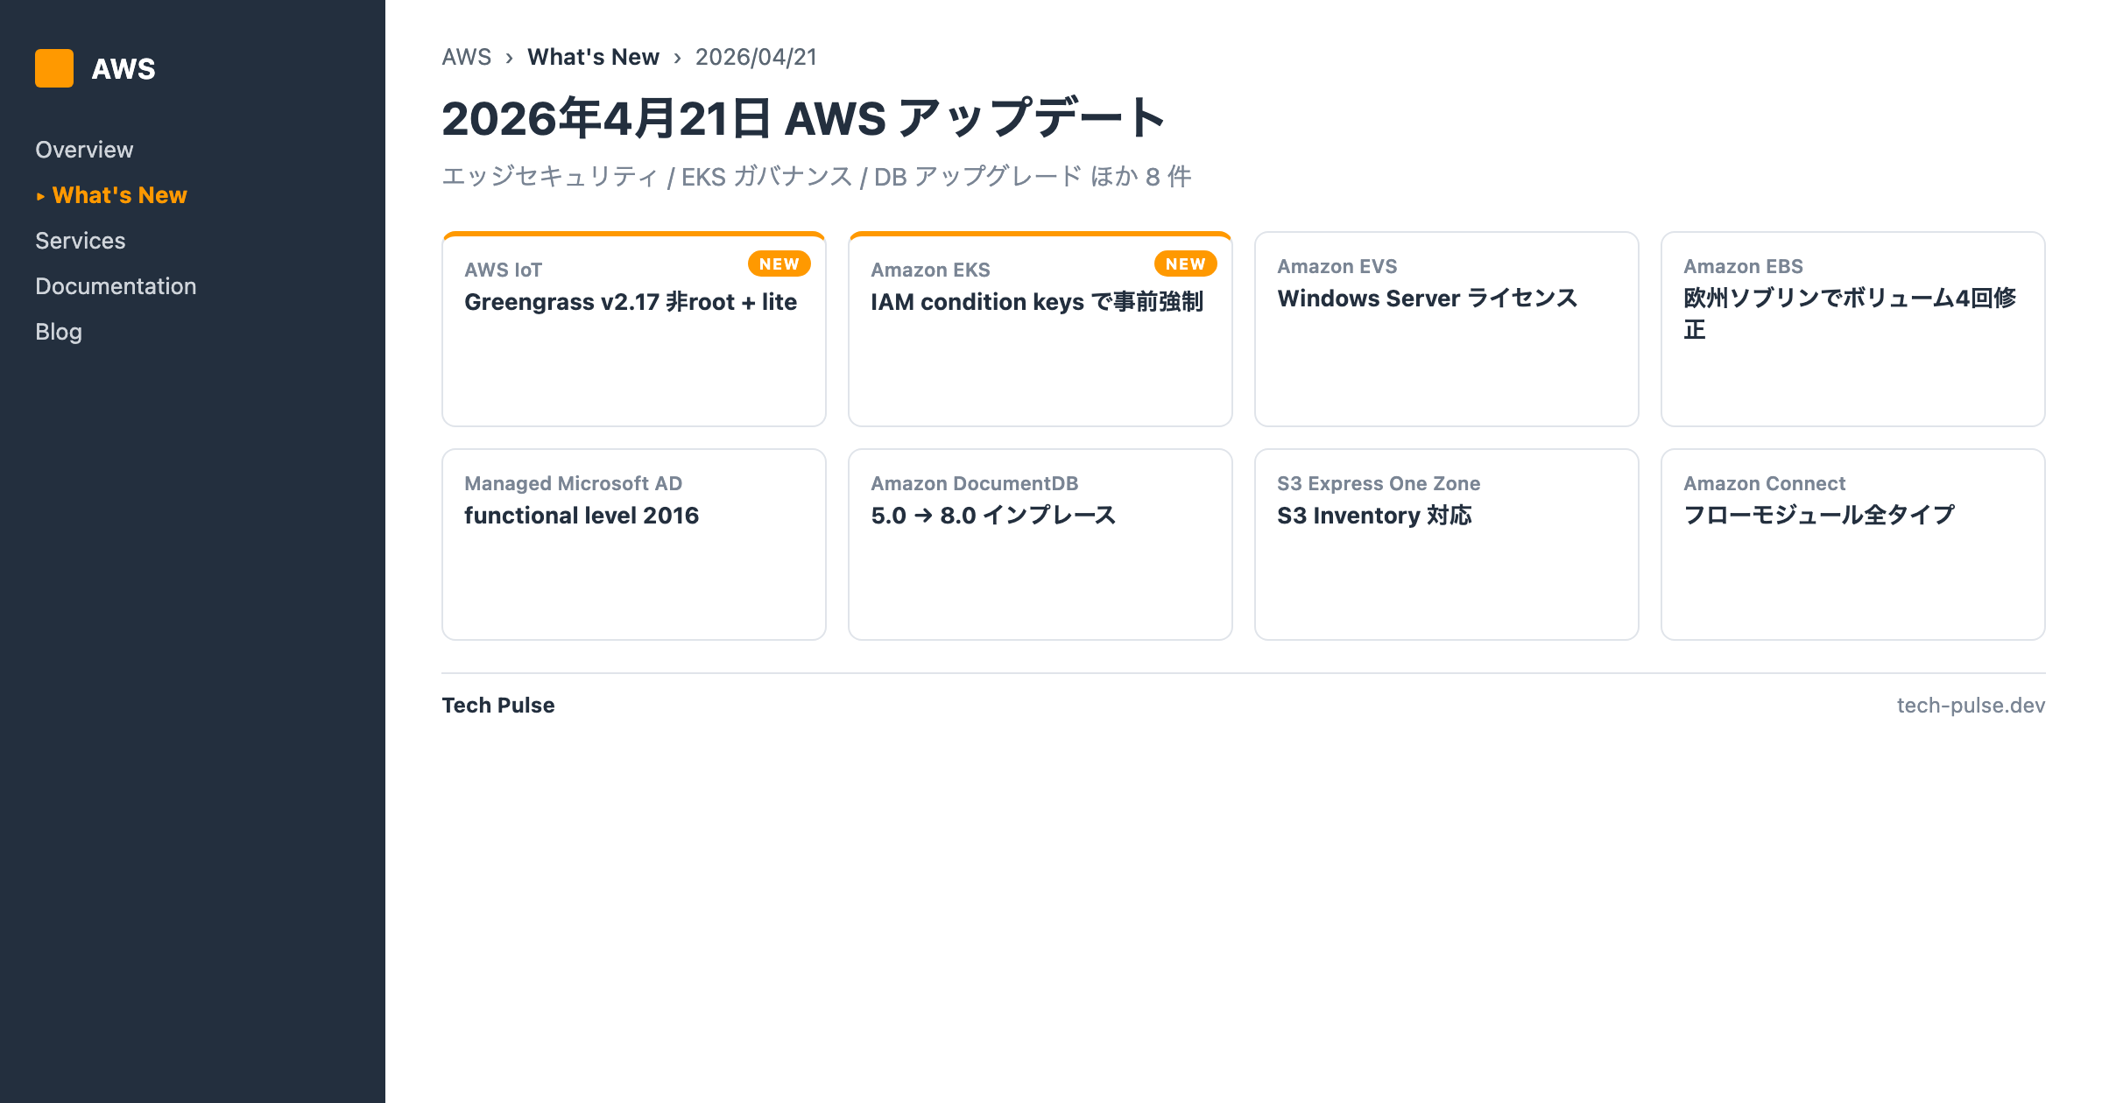Open the Amazon EVS Windows Server card
This screenshot has height=1103, width=2102.
coord(1447,329)
